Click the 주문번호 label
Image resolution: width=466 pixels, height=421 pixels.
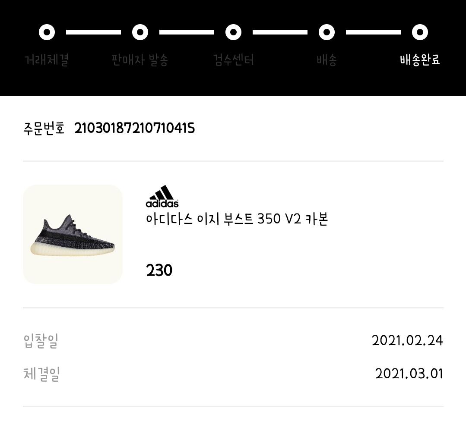(44, 128)
